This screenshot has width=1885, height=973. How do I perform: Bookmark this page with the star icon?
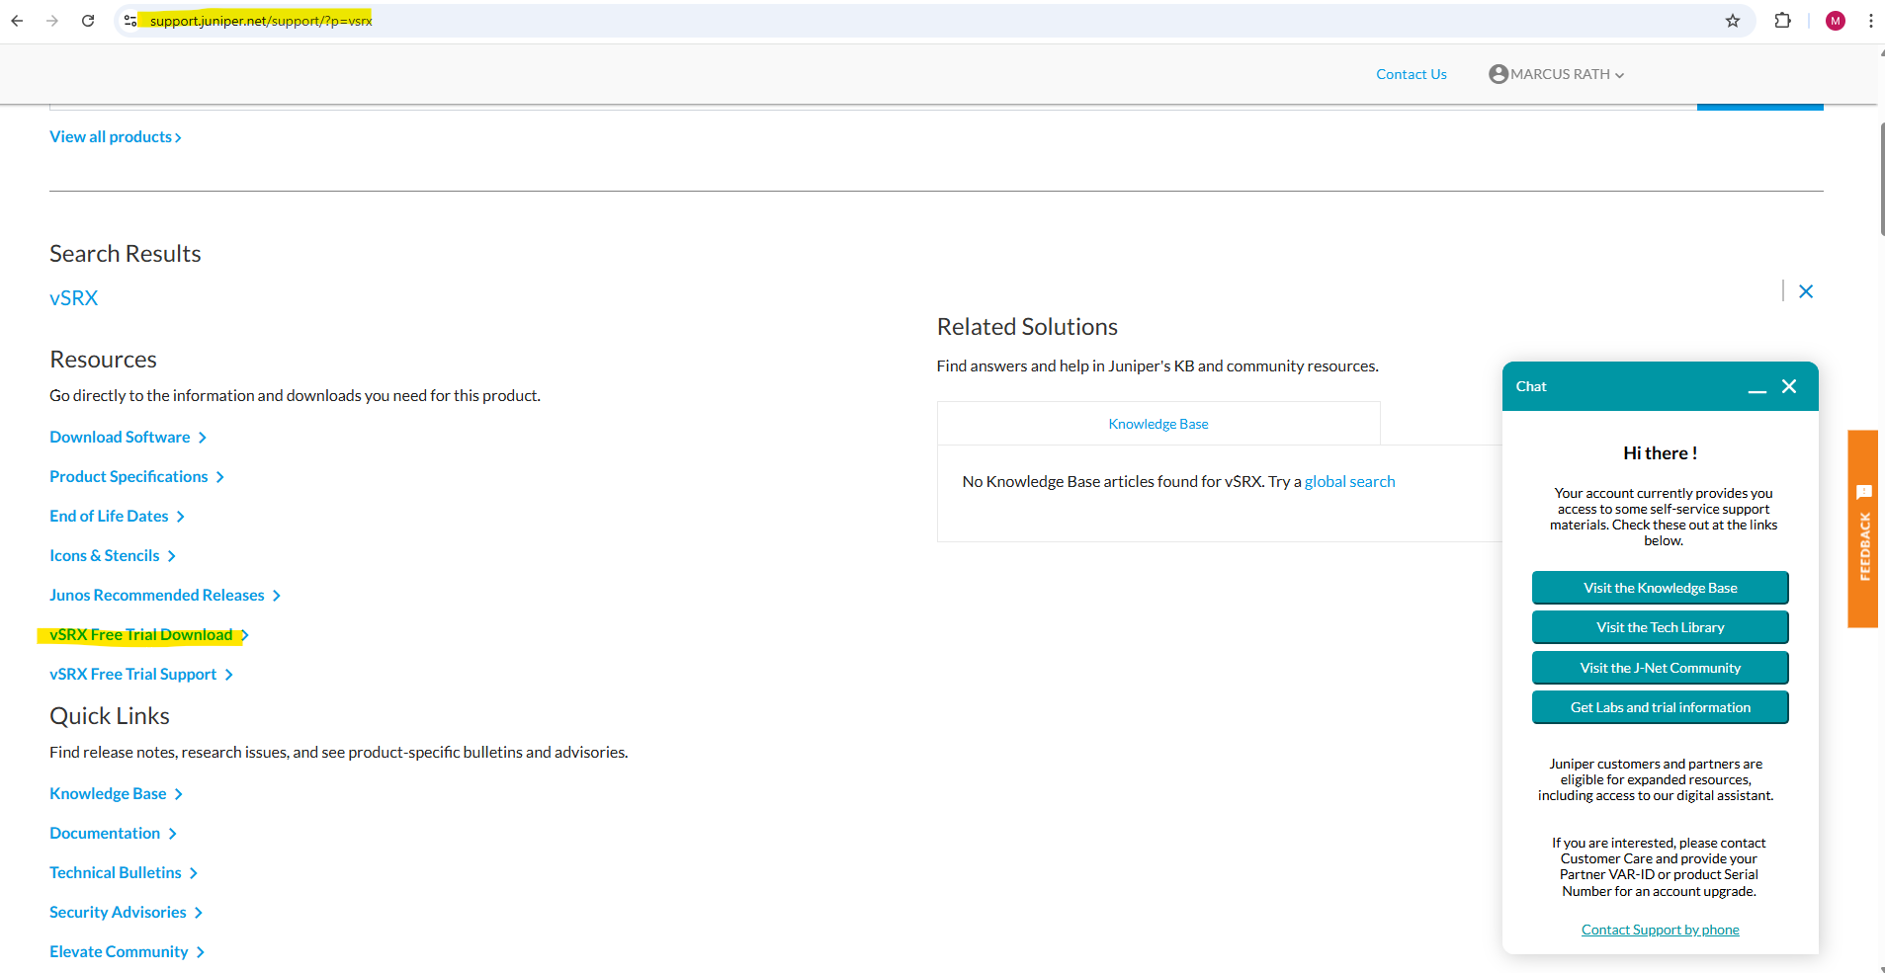coord(1733,21)
